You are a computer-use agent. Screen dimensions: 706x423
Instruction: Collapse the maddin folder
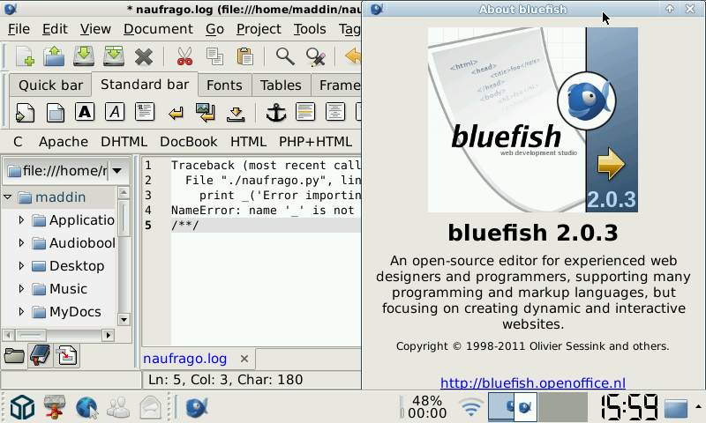coord(8,197)
